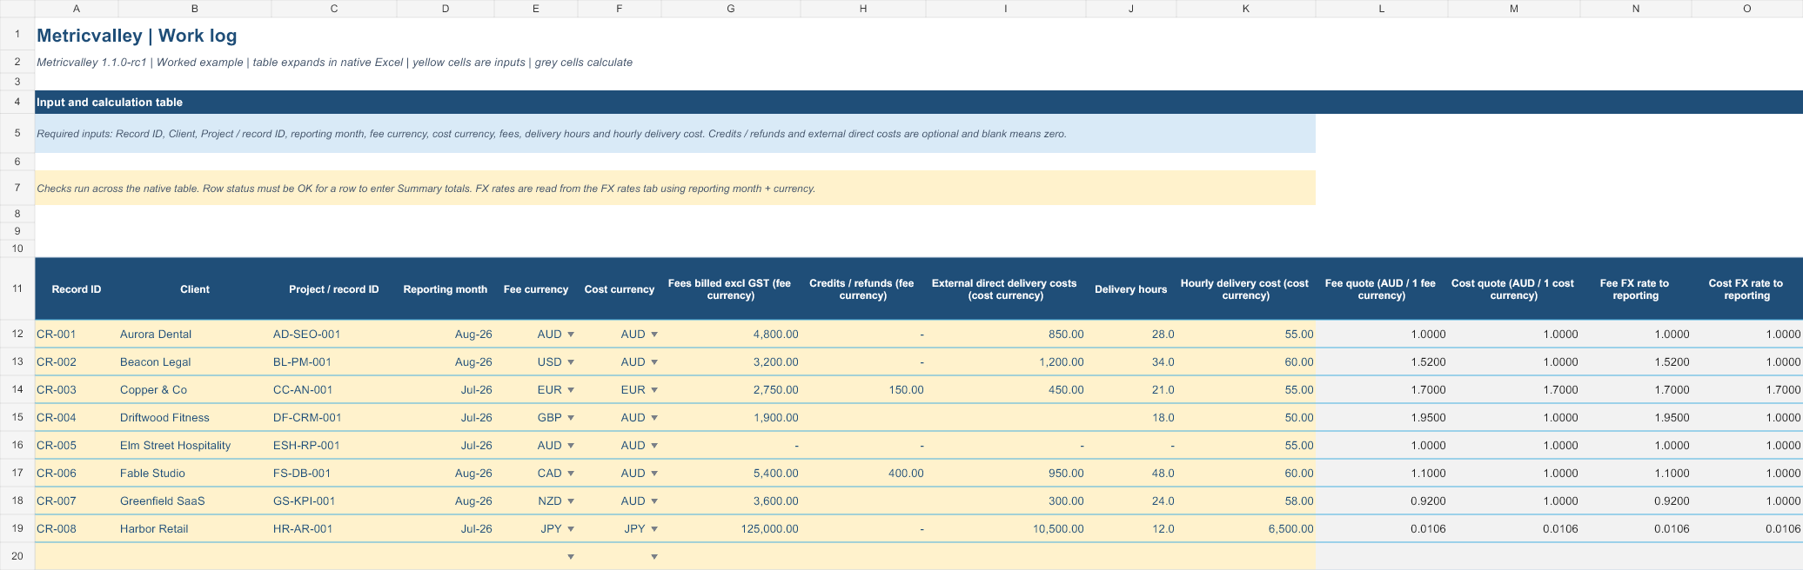Select row 12 header
This screenshot has width=1803, height=570.
[x=17, y=334]
